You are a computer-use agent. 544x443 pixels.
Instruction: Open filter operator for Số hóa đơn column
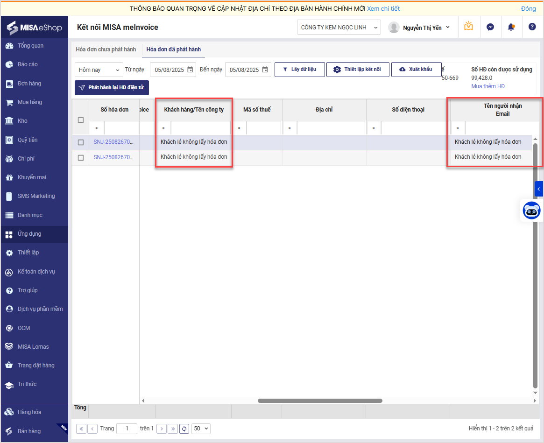click(97, 128)
